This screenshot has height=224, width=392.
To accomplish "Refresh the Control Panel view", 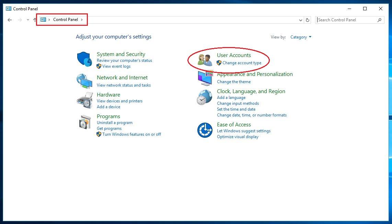I will 308,20.
